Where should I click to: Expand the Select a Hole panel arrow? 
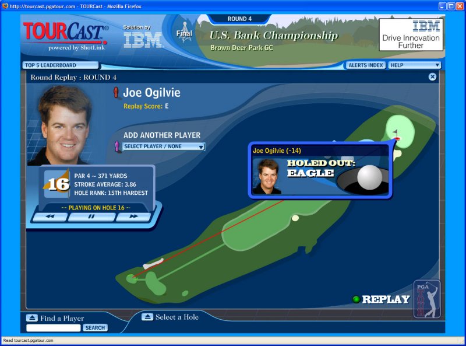tap(147, 317)
